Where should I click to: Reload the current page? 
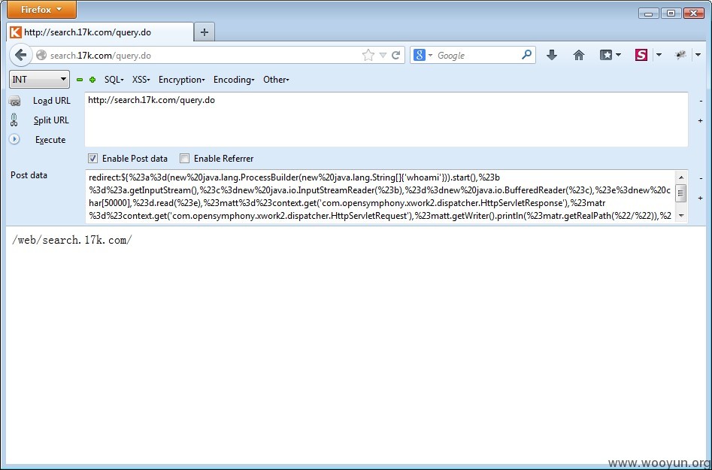coord(396,56)
